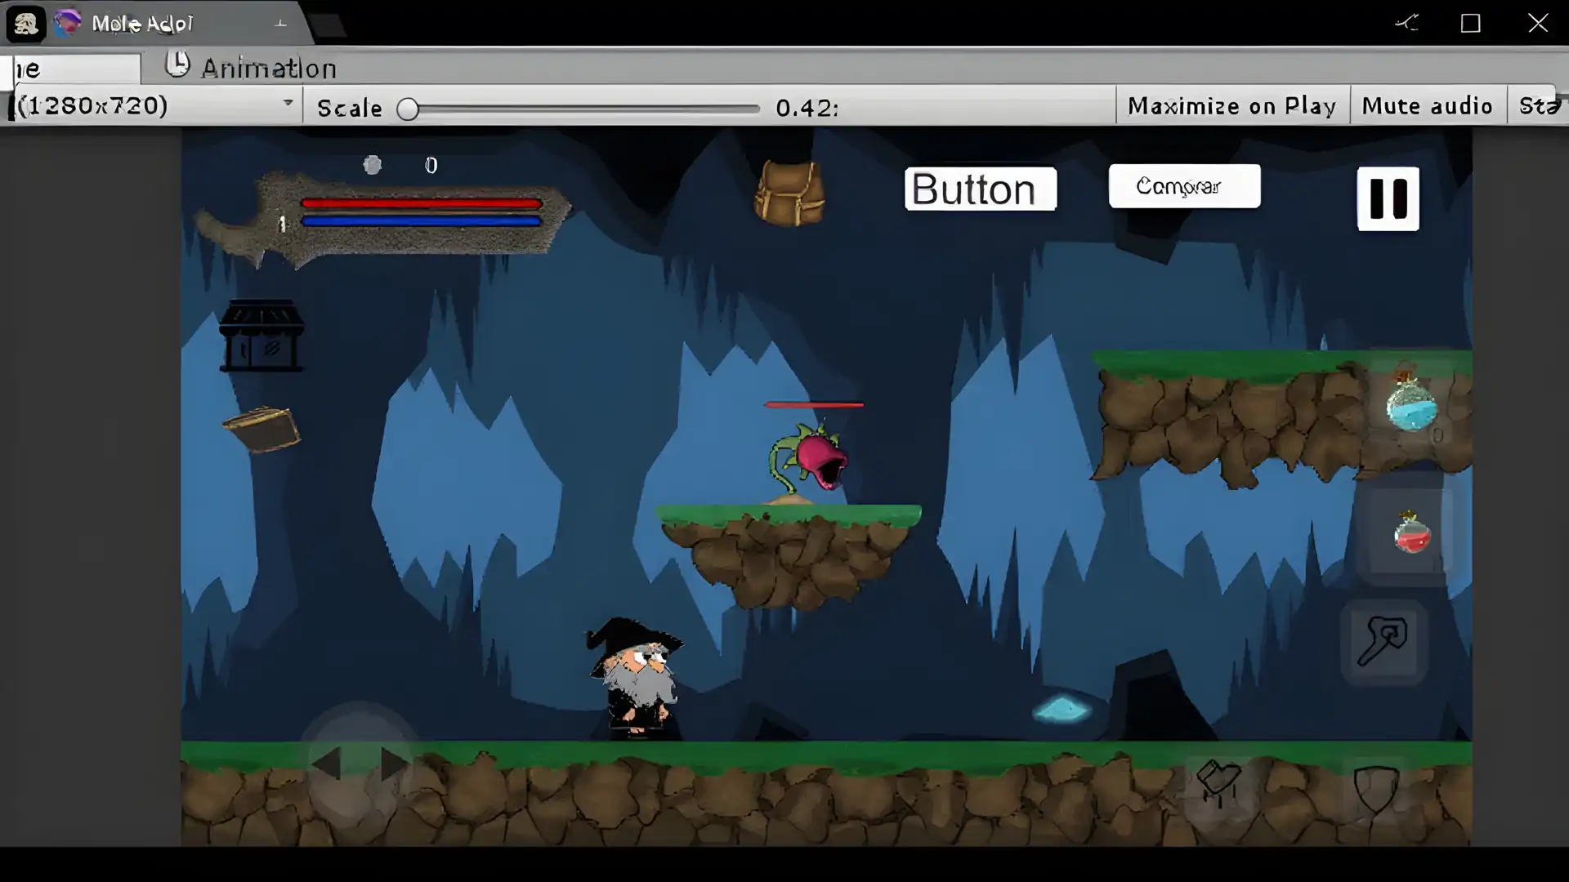Use the blue mana potion
This screenshot has width=1569, height=882.
(1411, 399)
